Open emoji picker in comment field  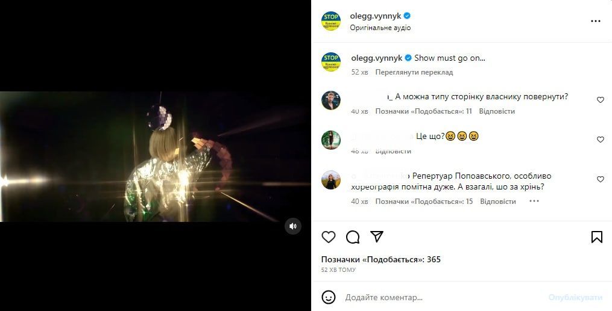329,297
